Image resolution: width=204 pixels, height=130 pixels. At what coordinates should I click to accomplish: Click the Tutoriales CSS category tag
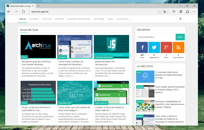click(65, 103)
